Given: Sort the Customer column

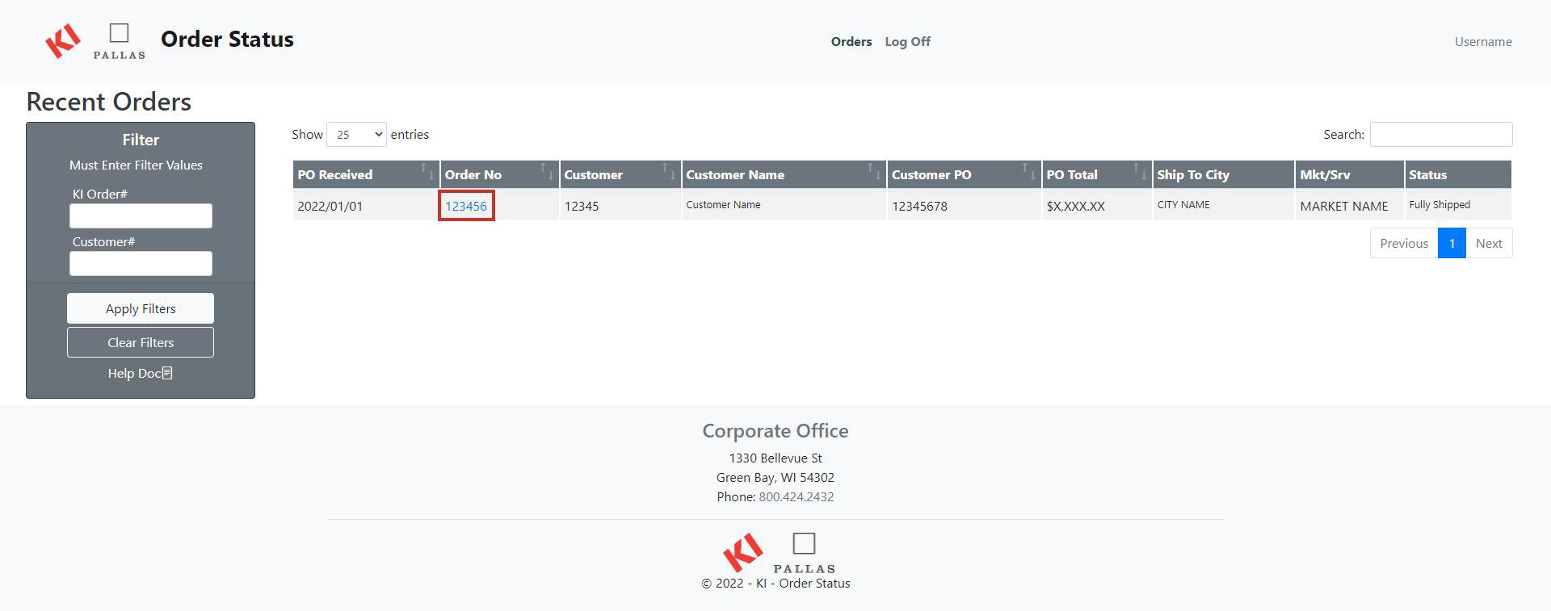Looking at the screenshot, I should [669, 171].
